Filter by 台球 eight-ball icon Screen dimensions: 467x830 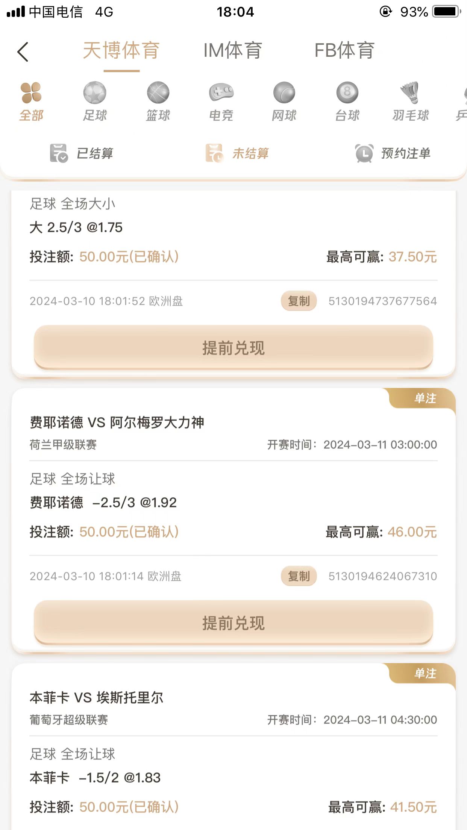pyautogui.click(x=347, y=93)
